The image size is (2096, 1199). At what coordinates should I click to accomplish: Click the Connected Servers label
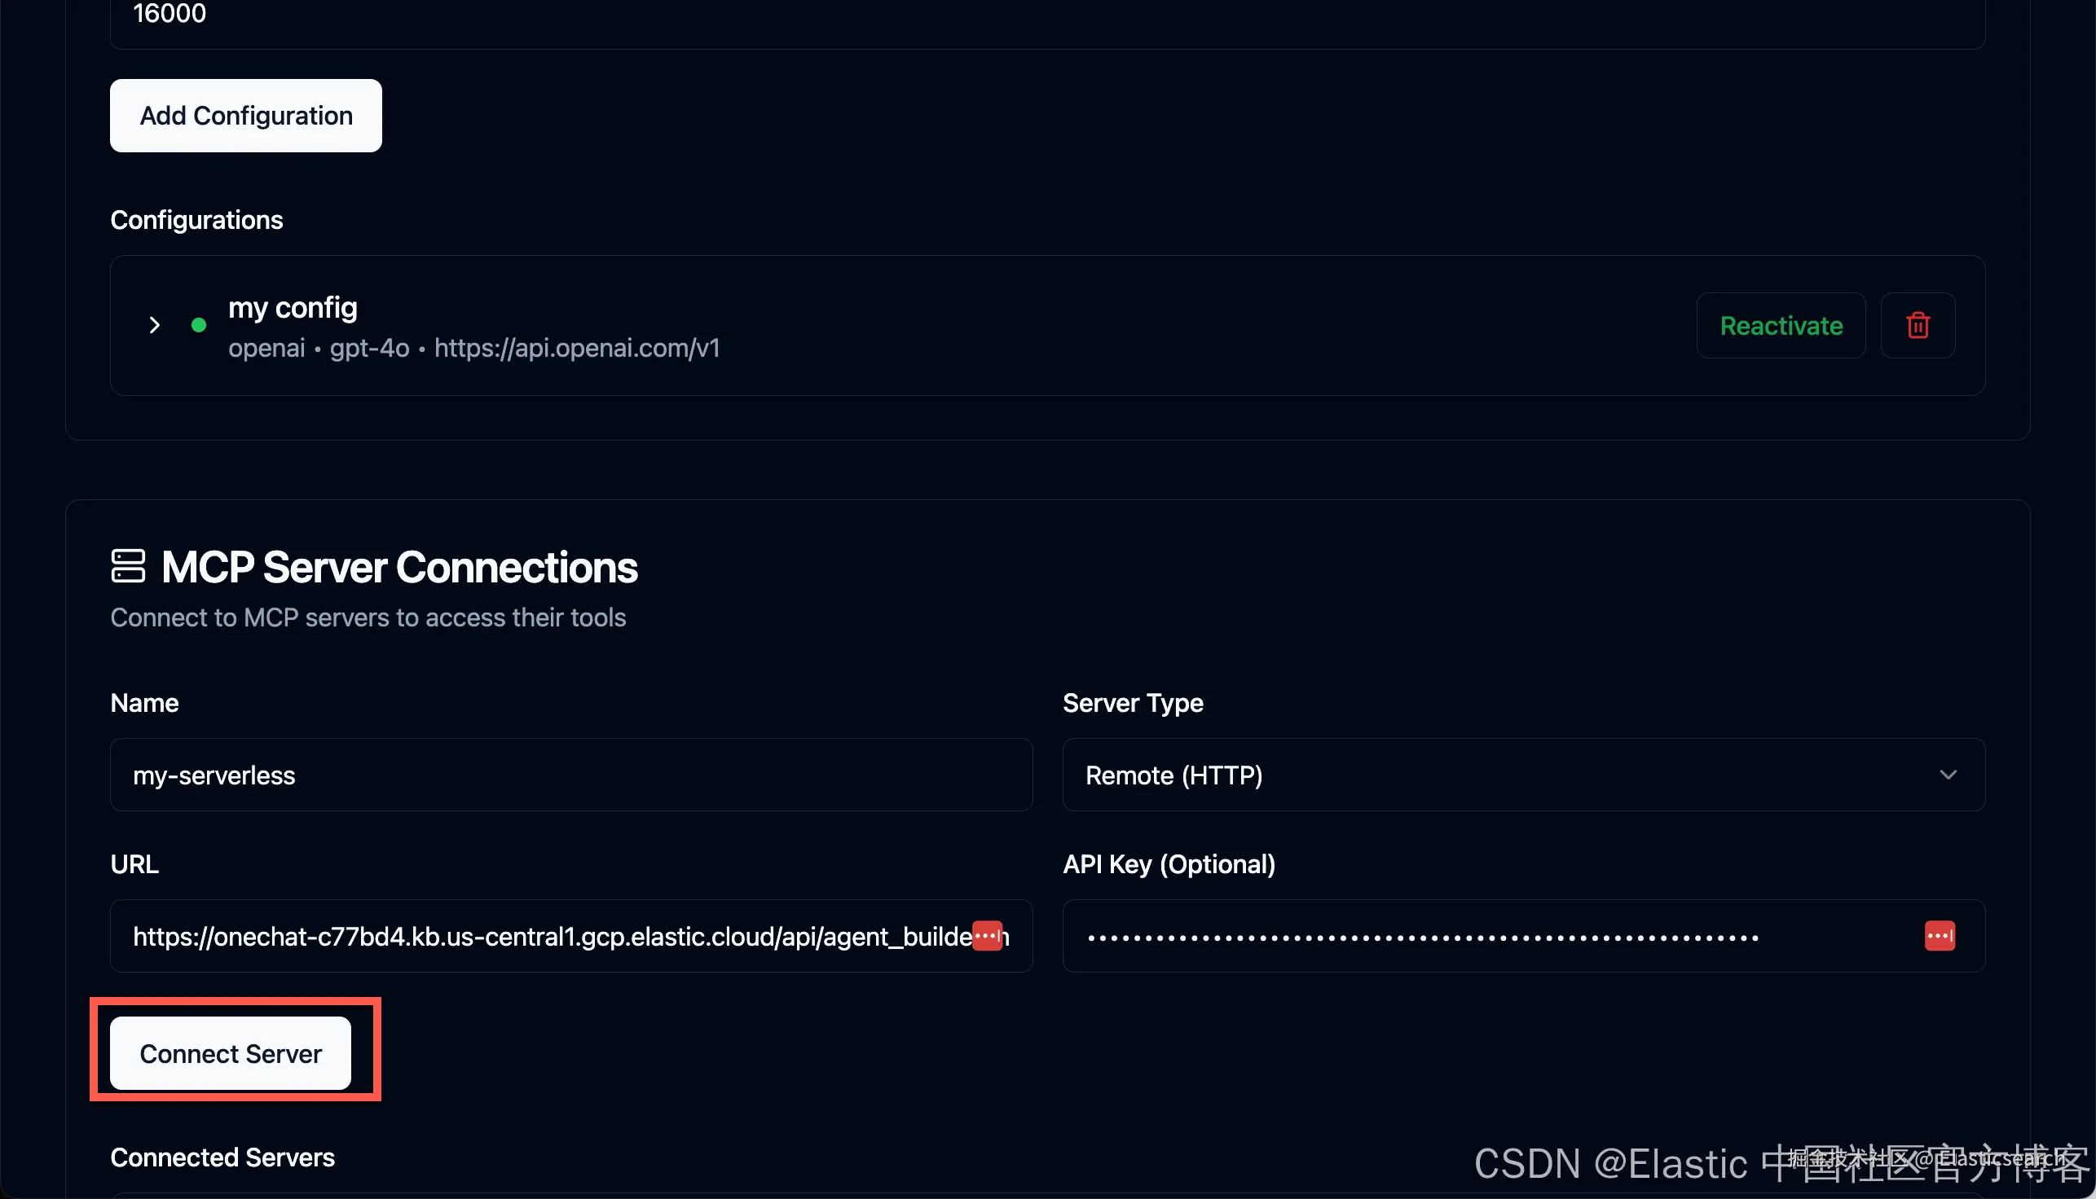222,1157
